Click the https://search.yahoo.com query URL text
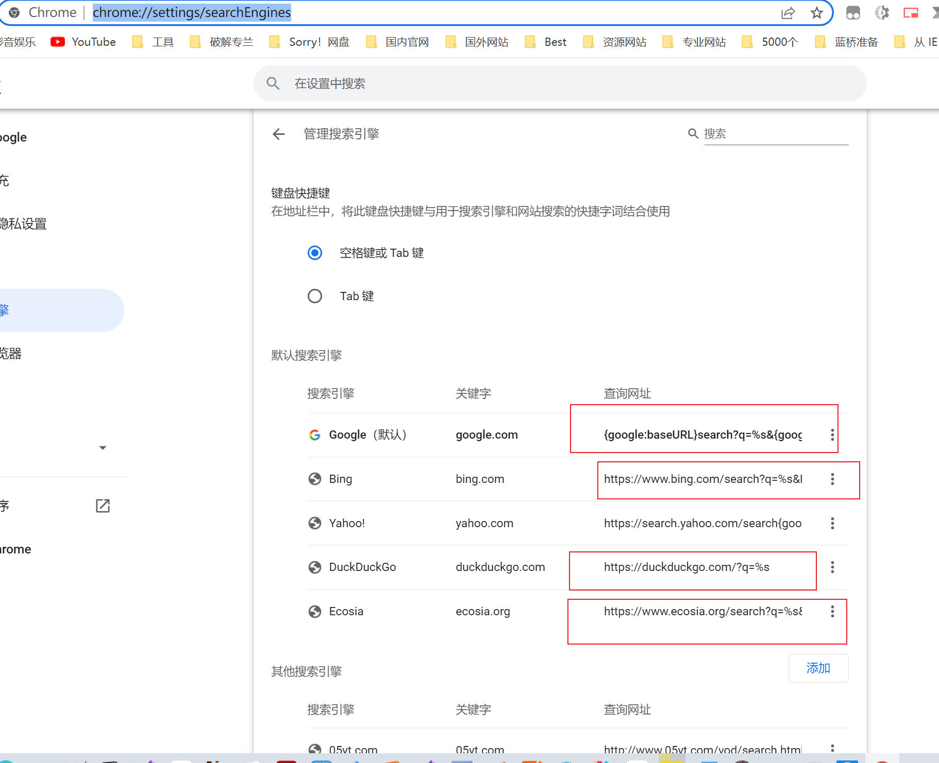The width and height of the screenshot is (939, 763). (x=703, y=524)
